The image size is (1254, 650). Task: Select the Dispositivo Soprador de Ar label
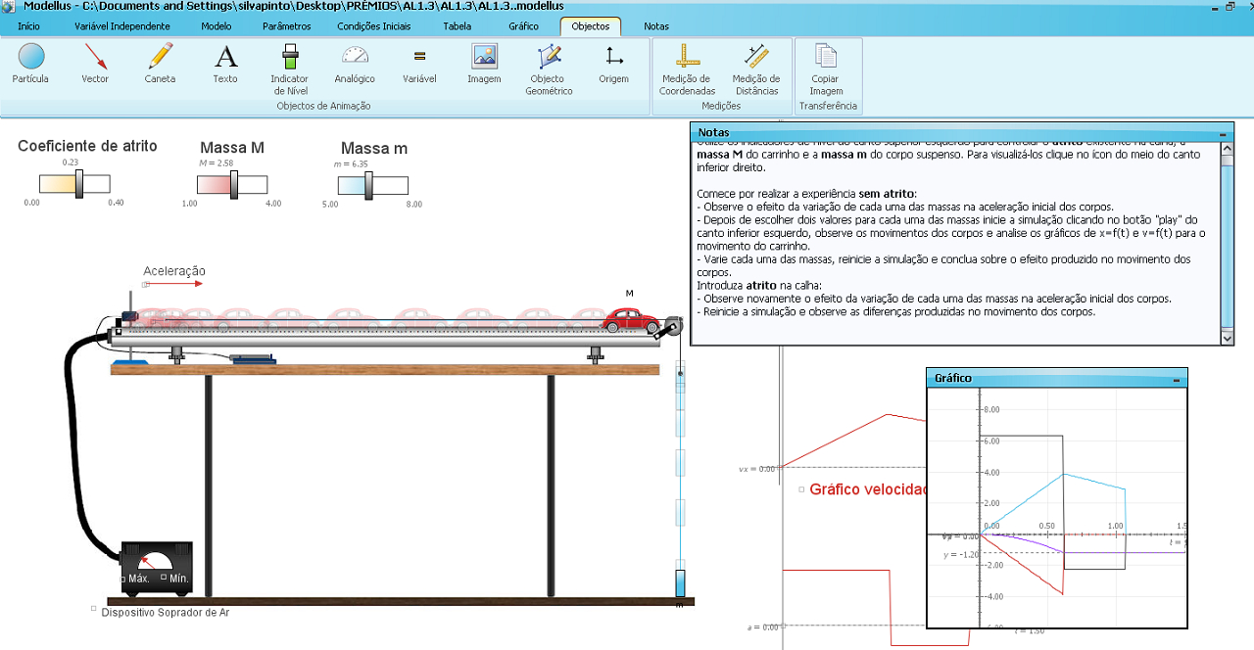click(x=165, y=613)
